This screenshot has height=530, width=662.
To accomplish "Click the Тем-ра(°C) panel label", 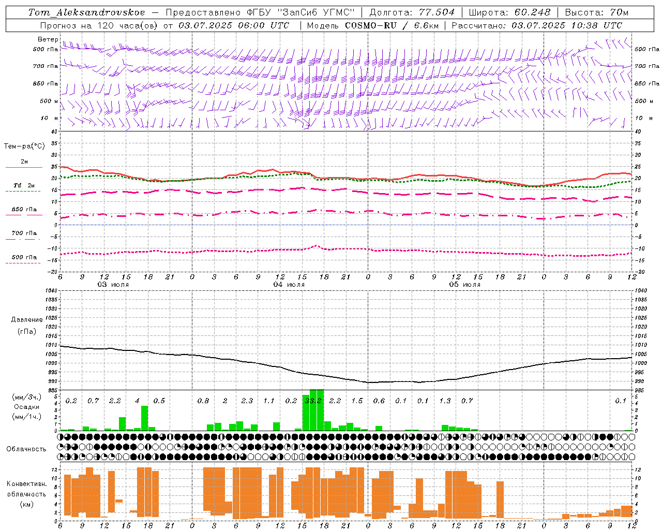I will (24, 146).
